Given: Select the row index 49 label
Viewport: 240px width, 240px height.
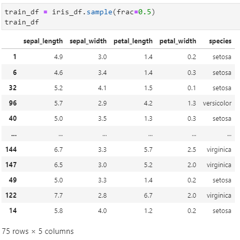Looking at the screenshot, I should (x=13, y=180).
